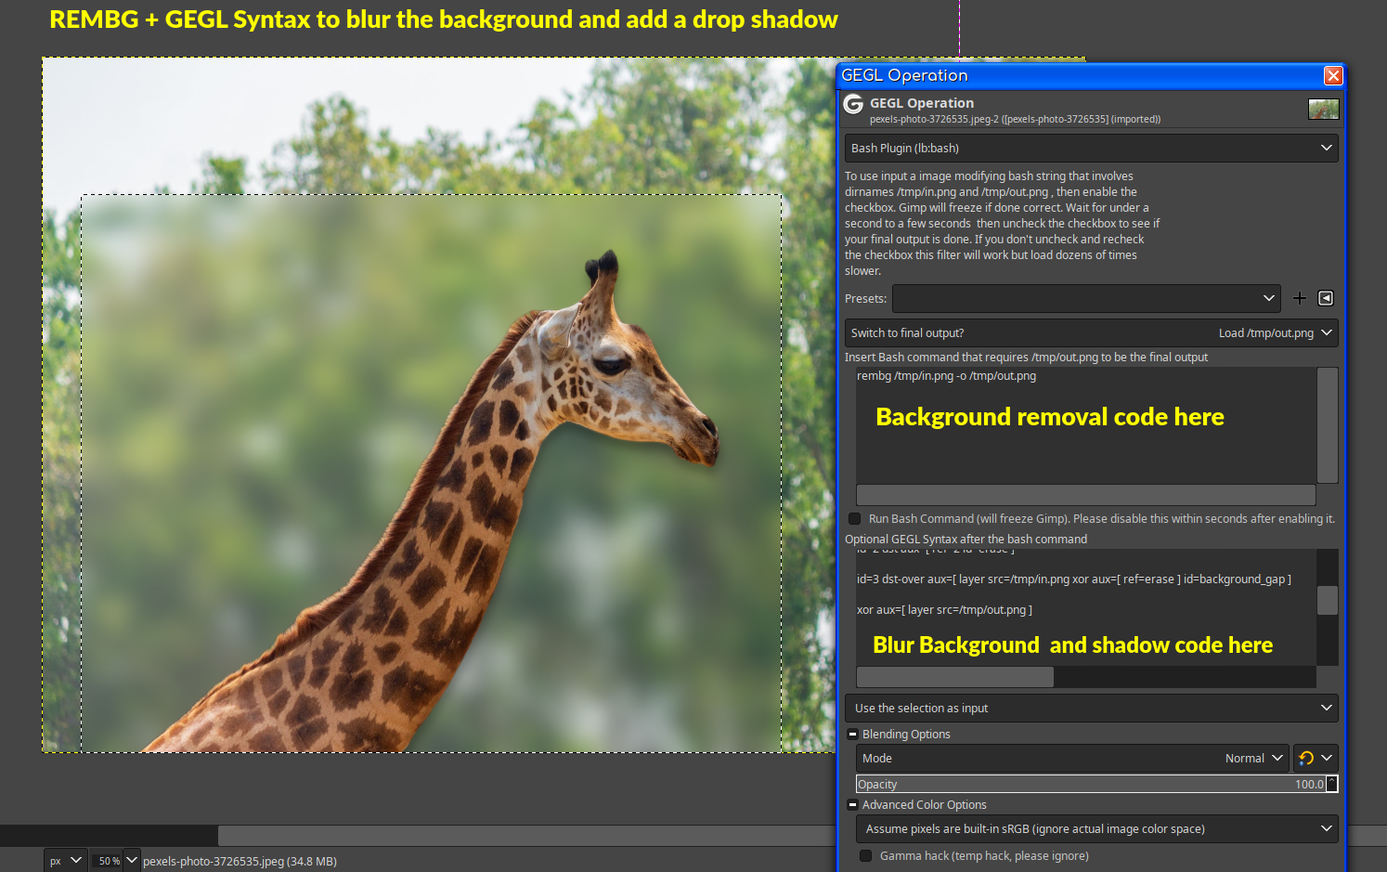Click the 'pexels-photo-3726535.jpeg-2' subtitle in the dialog header
This screenshot has width=1387, height=872.
pos(1015,119)
